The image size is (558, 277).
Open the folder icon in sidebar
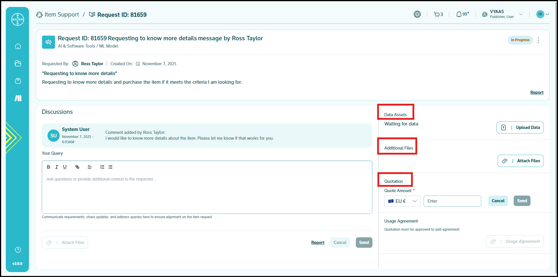[18, 63]
